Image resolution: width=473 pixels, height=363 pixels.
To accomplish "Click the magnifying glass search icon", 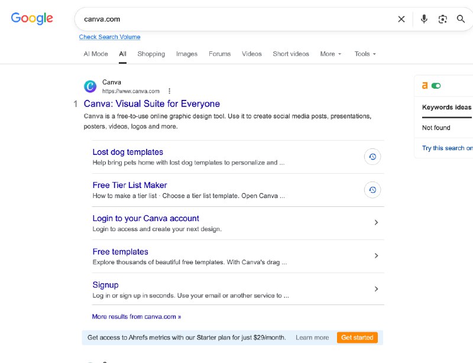I will pos(461,19).
